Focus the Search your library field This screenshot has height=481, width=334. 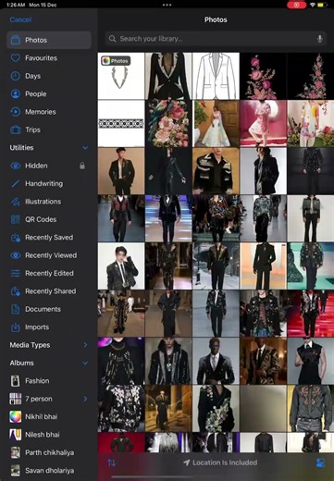pyautogui.click(x=216, y=39)
